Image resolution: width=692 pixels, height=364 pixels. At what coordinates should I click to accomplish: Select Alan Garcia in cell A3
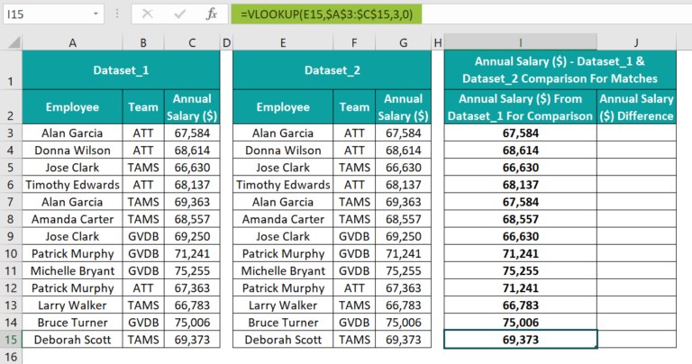[72, 132]
